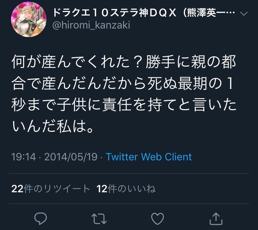Click the 19:14 timestamp

[x=23, y=157]
